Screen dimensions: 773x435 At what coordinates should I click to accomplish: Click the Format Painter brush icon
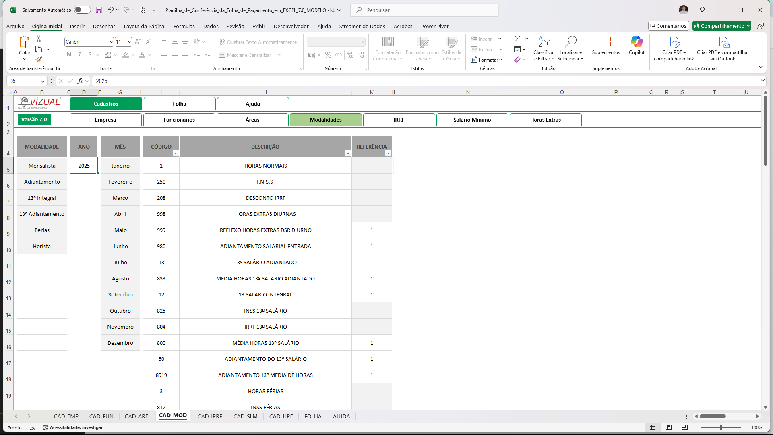[x=39, y=59]
